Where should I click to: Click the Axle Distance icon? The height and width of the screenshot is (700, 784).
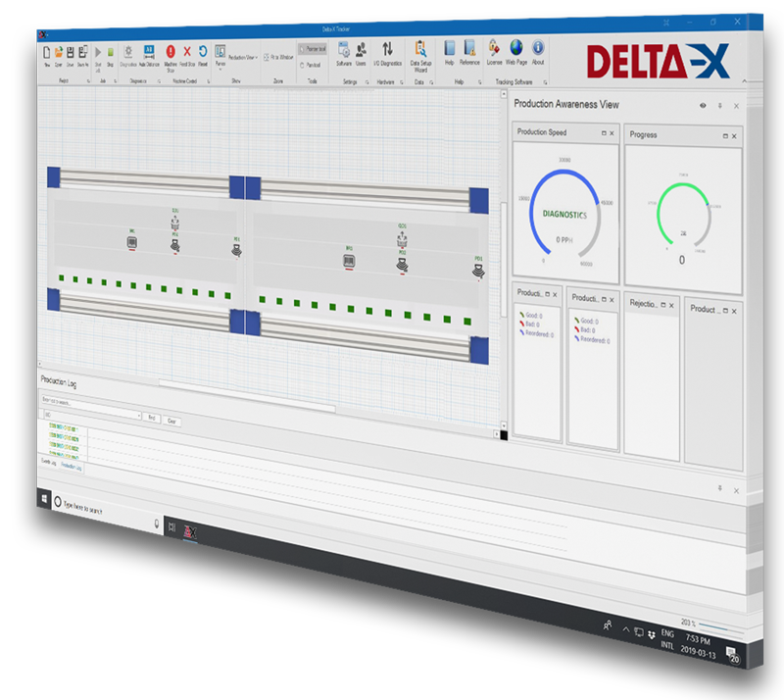[149, 51]
